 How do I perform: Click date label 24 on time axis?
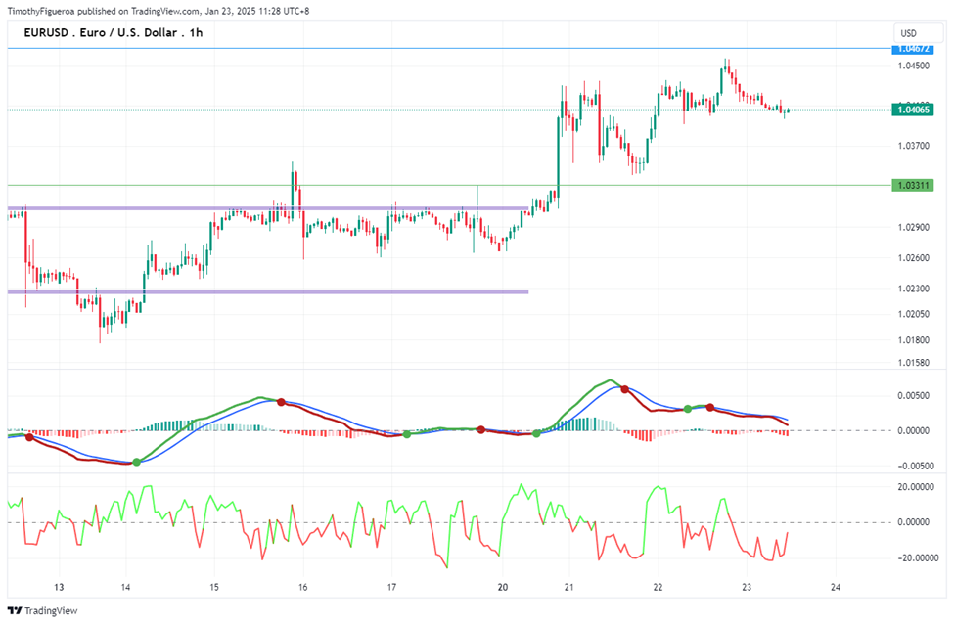click(836, 588)
